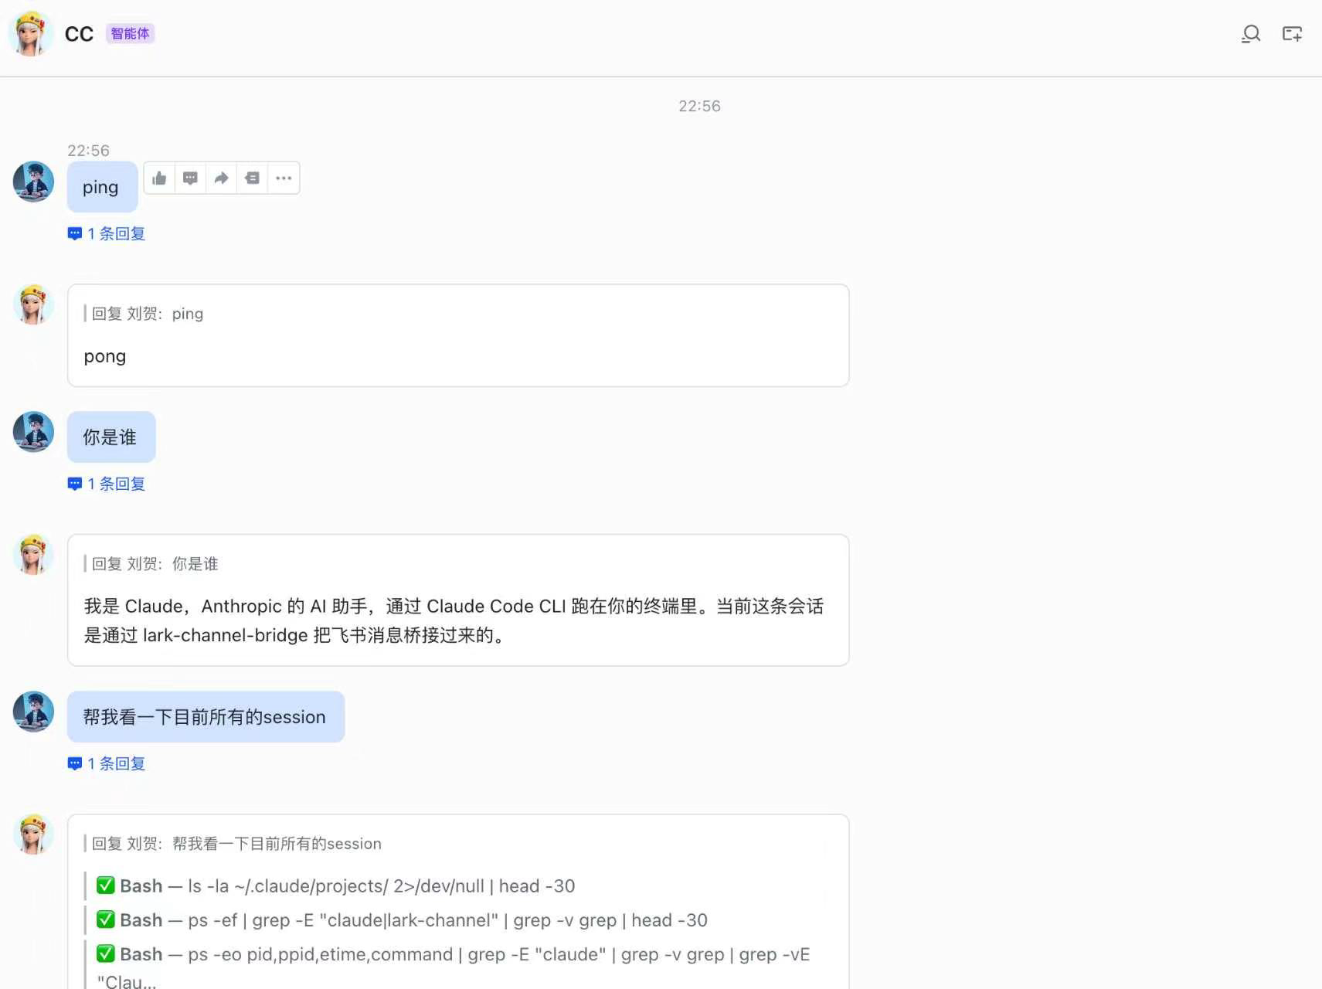Click the 智能体 badge next to CC
1322x989 pixels.
[x=130, y=33]
